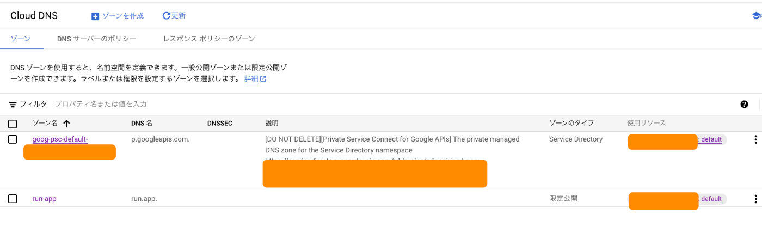Focus the filter property input field

tap(392, 104)
